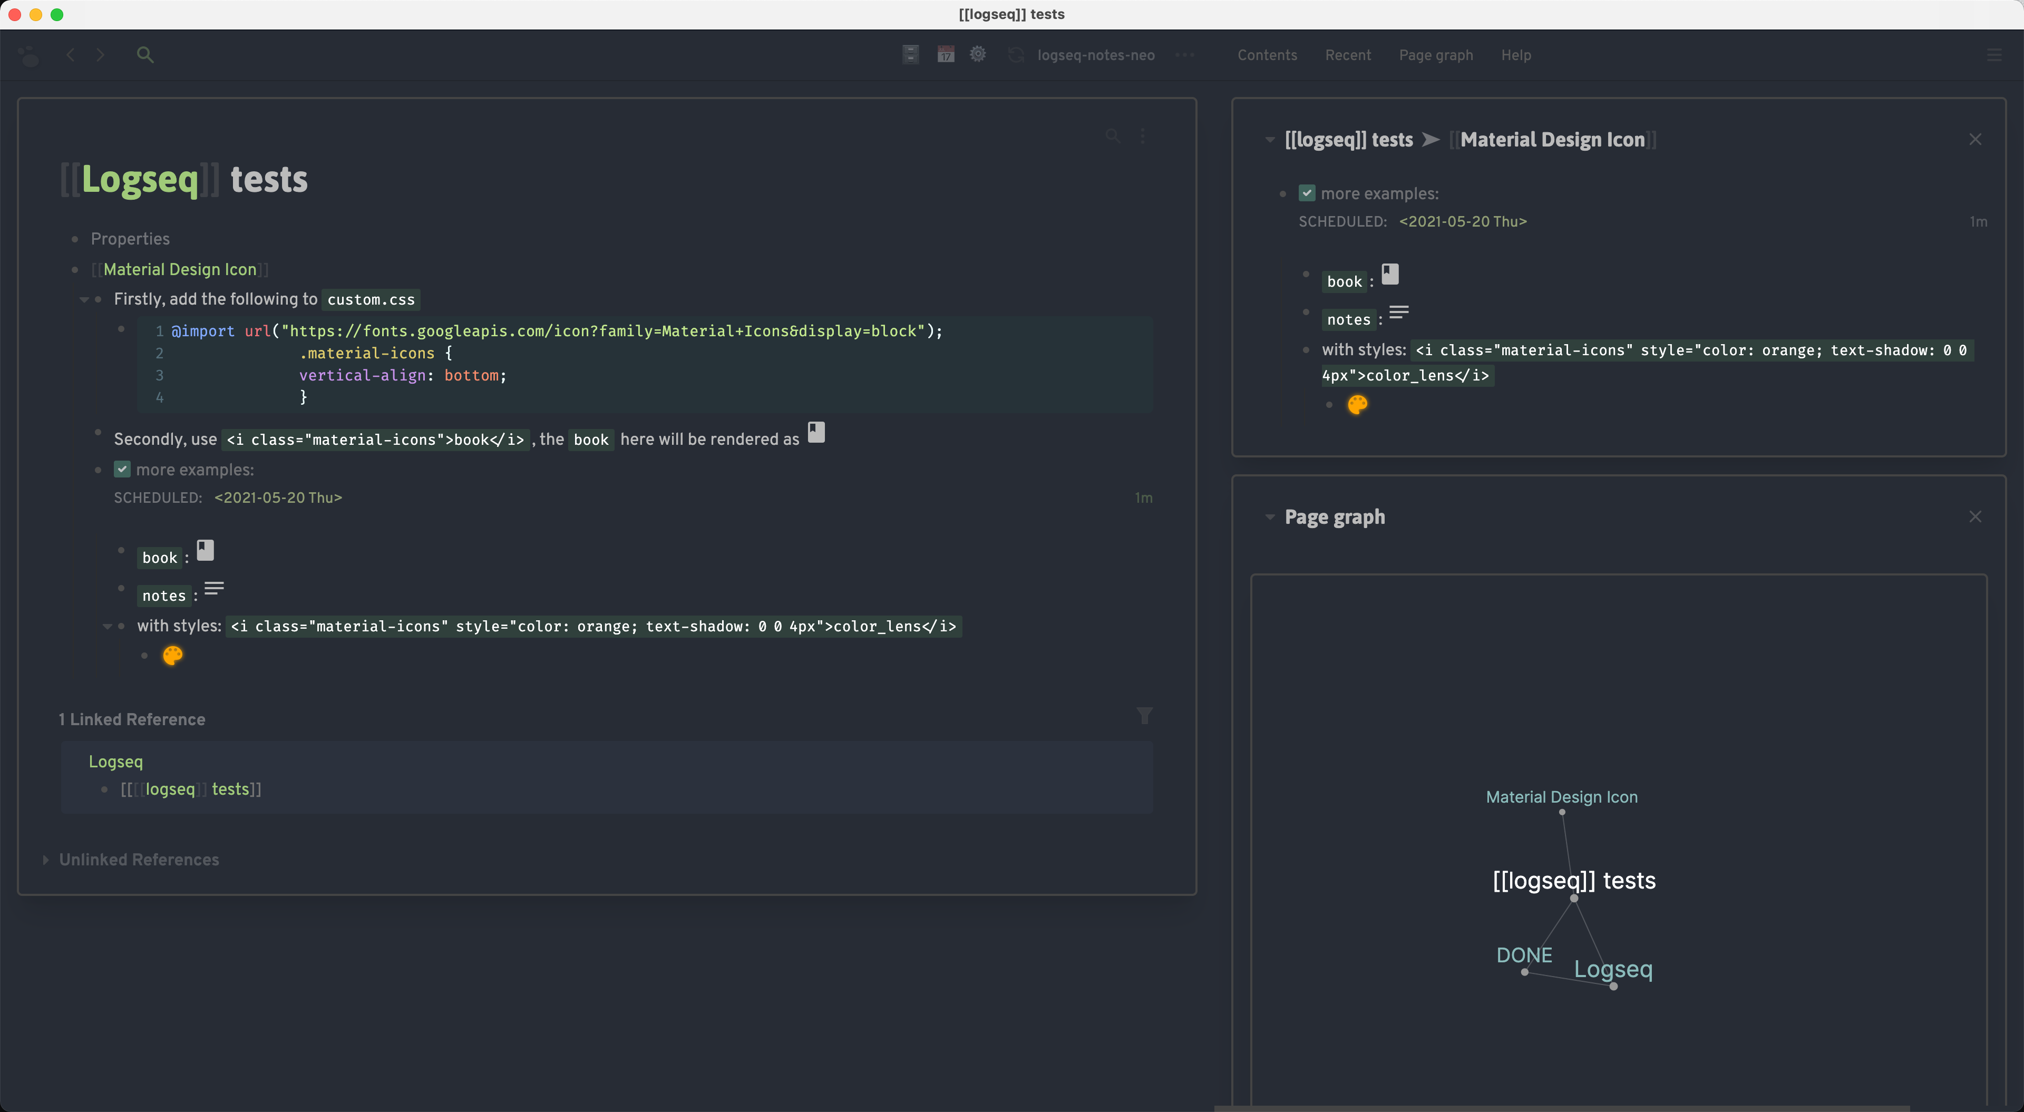
Task: Click the Logseq paw home icon
Action: click(x=29, y=56)
